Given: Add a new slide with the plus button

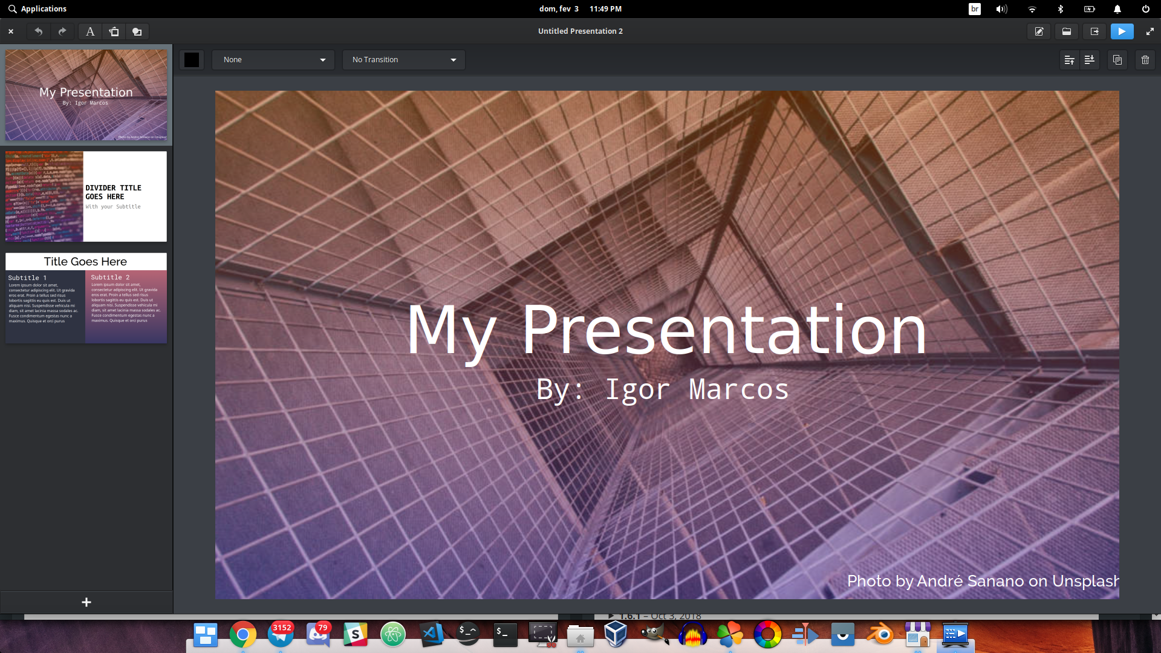Looking at the screenshot, I should point(86,602).
